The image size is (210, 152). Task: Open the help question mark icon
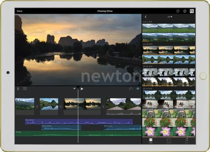coord(178,11)
